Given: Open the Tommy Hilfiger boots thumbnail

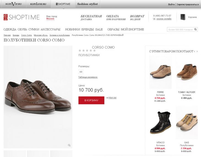Looking at the screenshot, I should point(186,72).
